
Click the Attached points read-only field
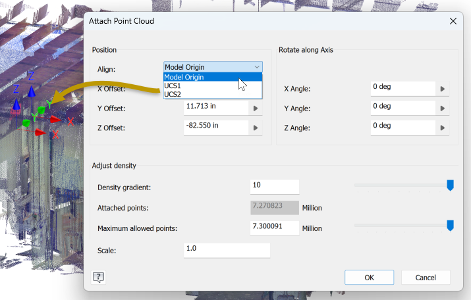(275, 208)
